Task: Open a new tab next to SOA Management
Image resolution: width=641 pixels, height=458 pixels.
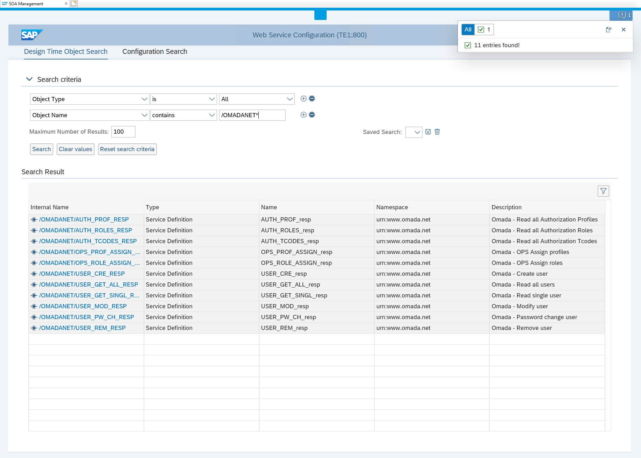Action: point(74,3)
